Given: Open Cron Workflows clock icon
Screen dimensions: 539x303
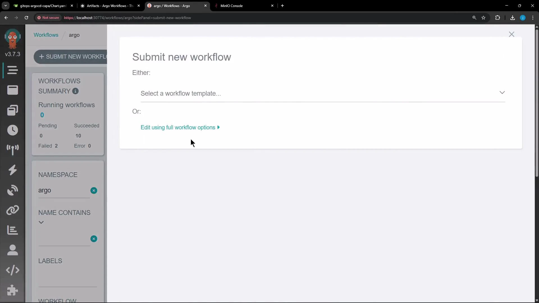Looking at the screenshot, I should click(12, 130).
